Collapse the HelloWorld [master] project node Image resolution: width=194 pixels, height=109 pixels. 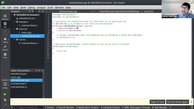tap(12, 15)
